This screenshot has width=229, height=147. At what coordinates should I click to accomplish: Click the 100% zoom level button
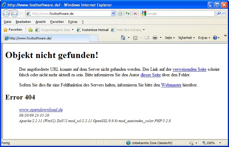209,143
